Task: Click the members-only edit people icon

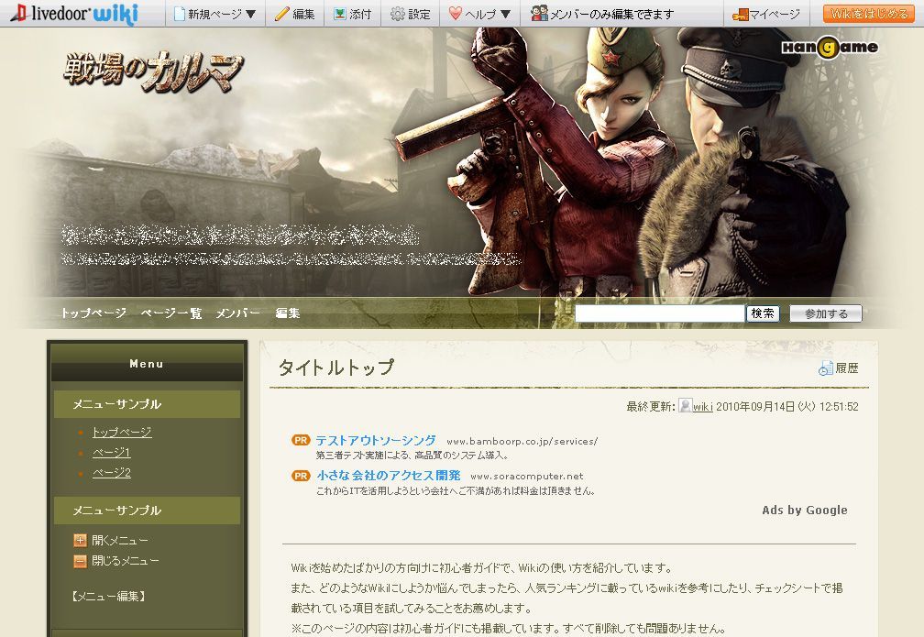Action: point(539,13)
